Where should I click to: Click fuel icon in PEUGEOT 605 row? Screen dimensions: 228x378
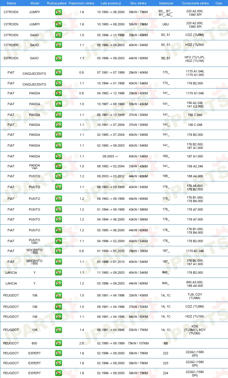point(58,343)
